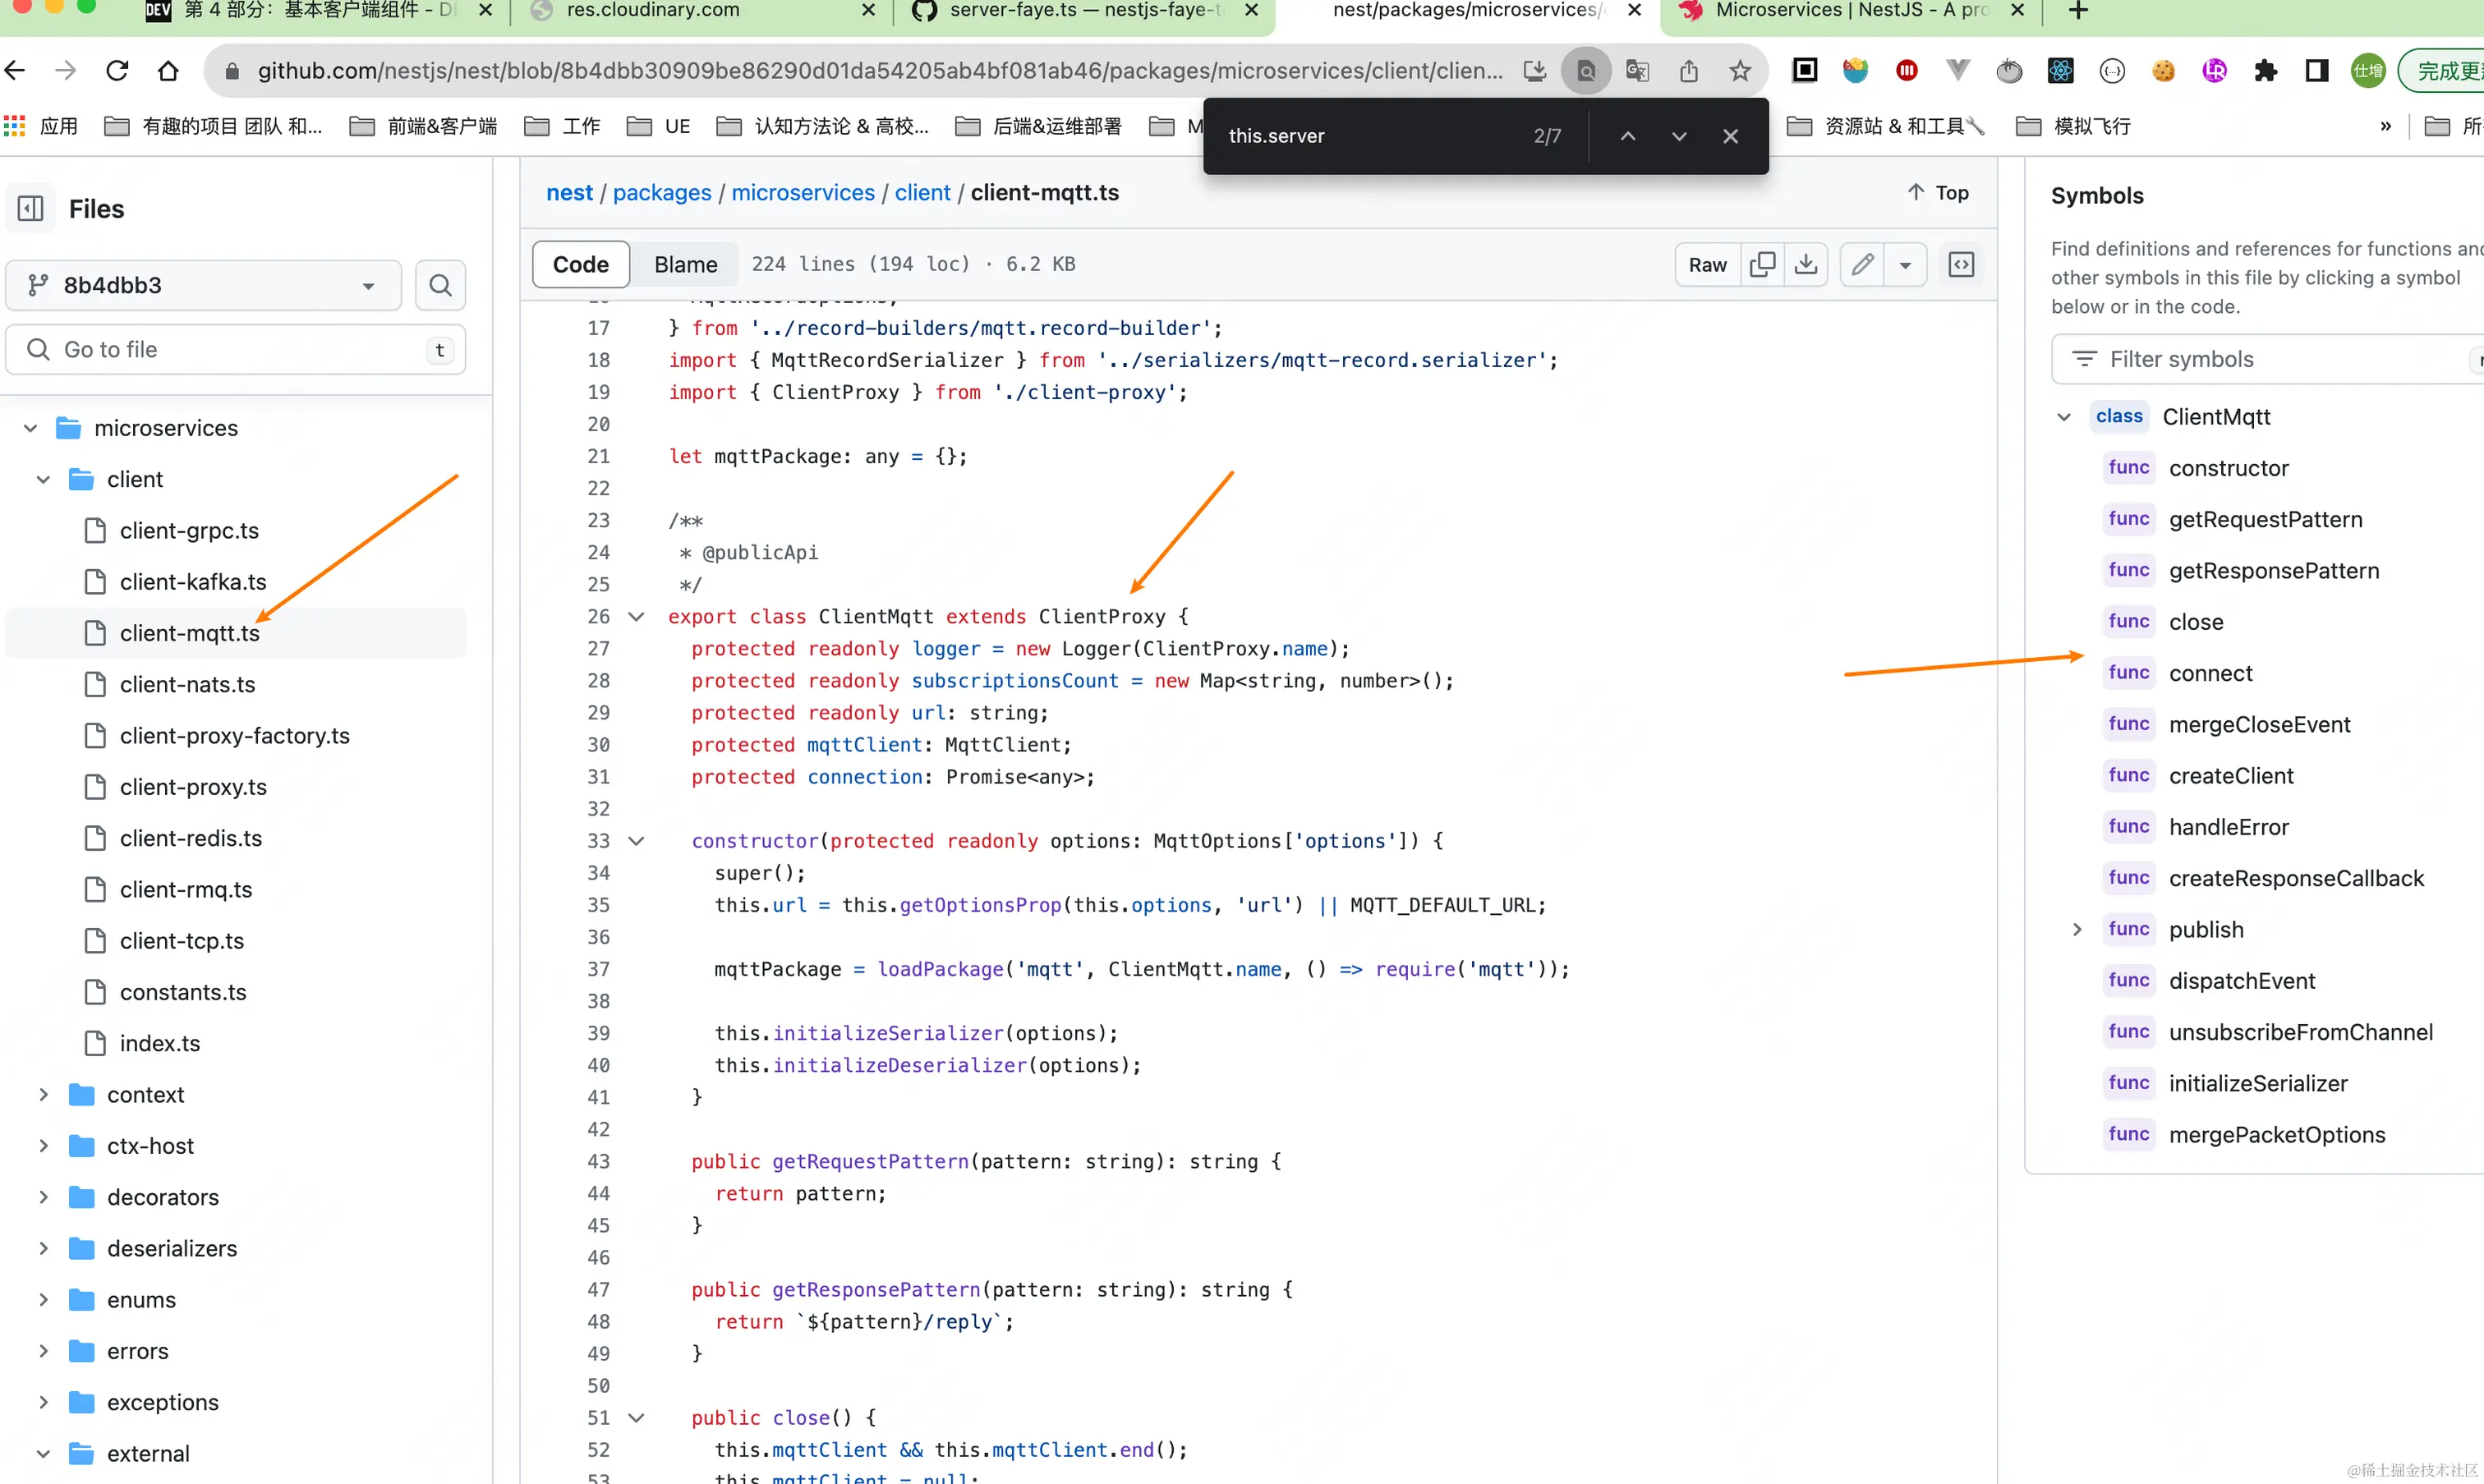Open the client-kafka.ts file
2484x1484 pixels.
point(193,582)
